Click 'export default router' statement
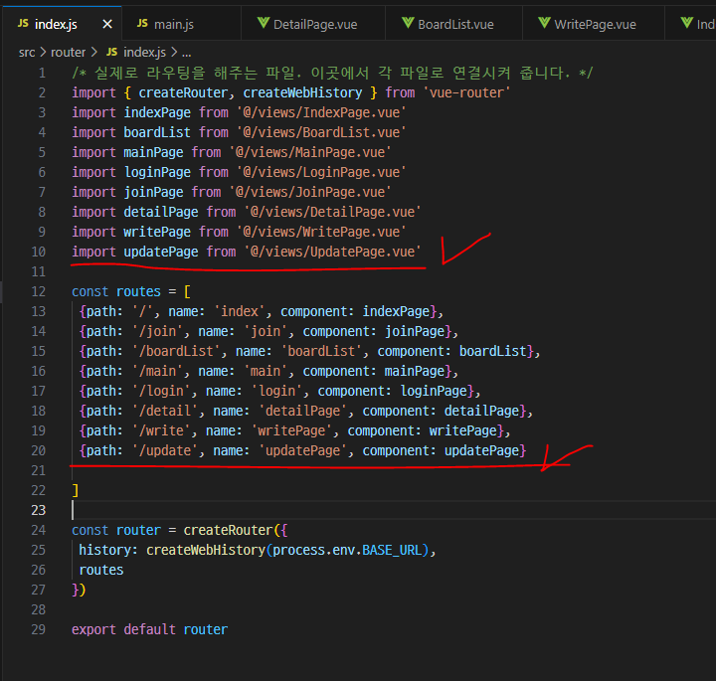716x681 pixels. [149, 630]
